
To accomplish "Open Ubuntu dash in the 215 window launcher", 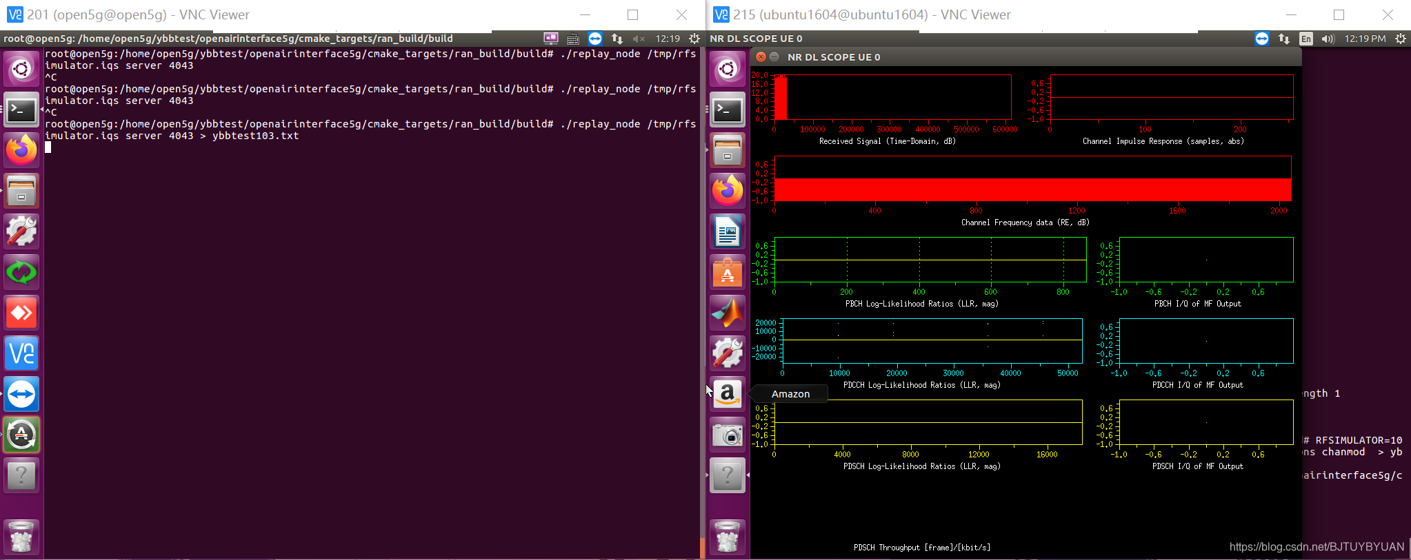I will pyautogui.click(x=728, y=69).
